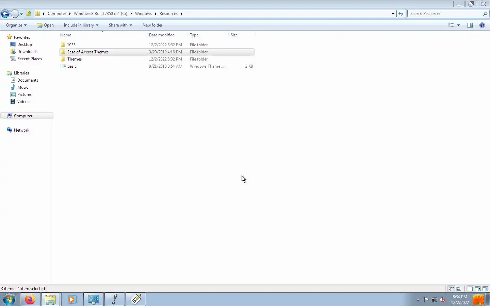Switch to large thumbnails view in status bar
Viewport: 490px width, 306px height.
tap(459, 289)
